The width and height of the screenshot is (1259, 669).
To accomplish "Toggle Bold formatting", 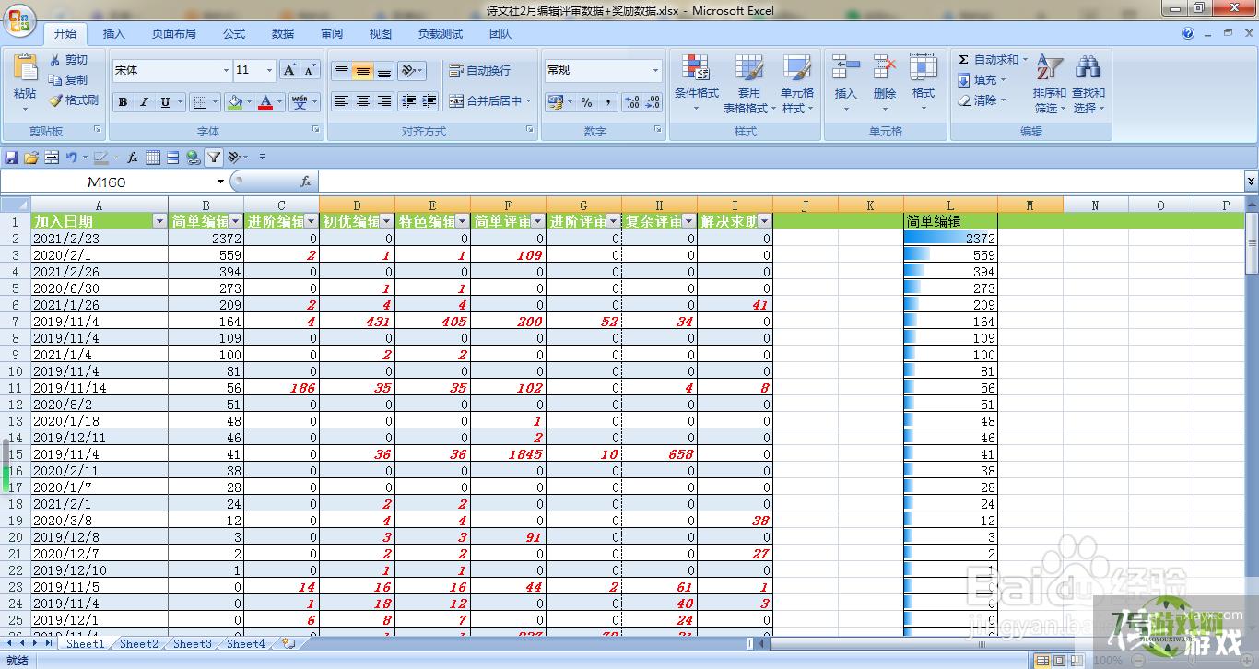I will pos(123,102).
